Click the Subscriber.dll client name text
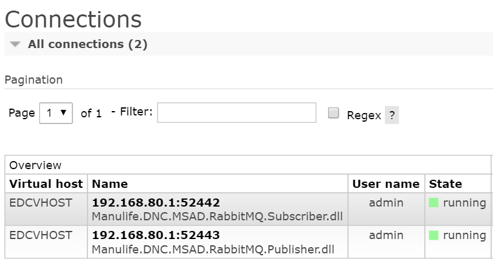Screen dimensions: 493x264 click(217, 217)
